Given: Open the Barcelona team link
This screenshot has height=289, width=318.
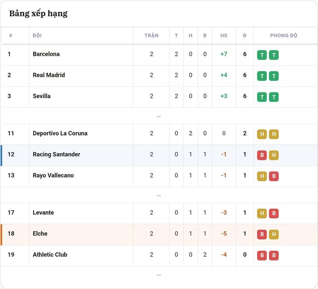Looking at the screenshot, I should (46, 54).
